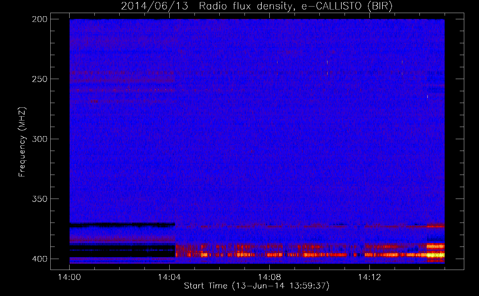Click the 350 frequency tick label
Screen dimensions: 479x296
(x=40, y=199)
